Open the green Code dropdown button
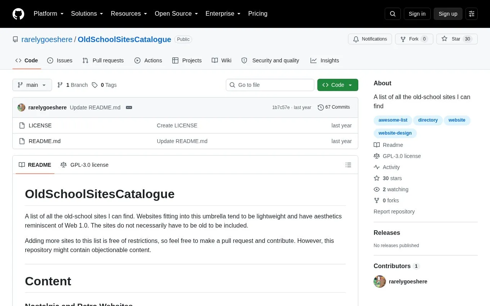Viewport: 490px width, 306px height. pos(338,85)
